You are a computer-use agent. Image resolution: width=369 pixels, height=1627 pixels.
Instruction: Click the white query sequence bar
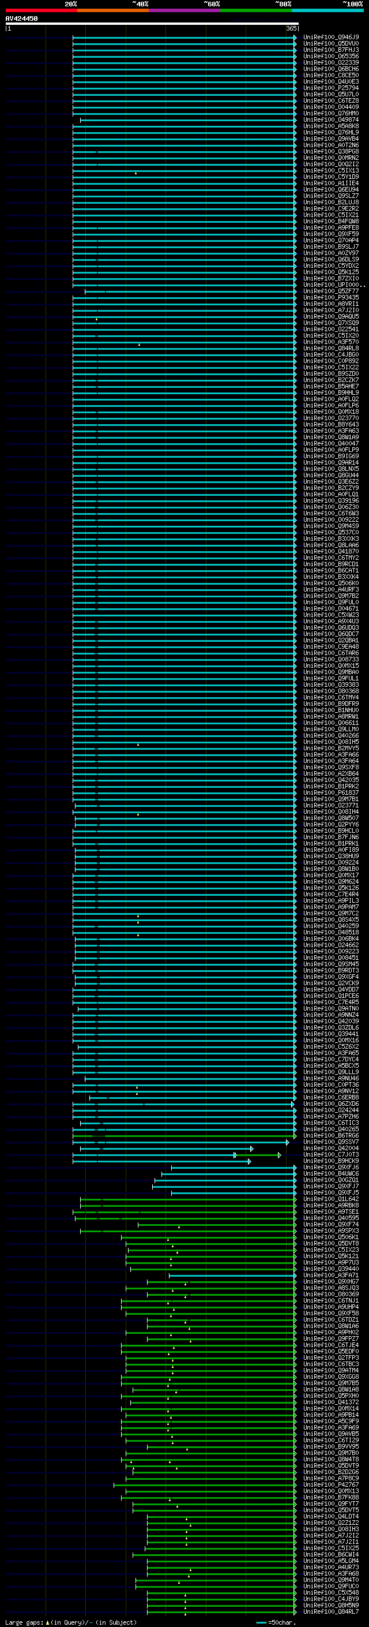(152, 23)
